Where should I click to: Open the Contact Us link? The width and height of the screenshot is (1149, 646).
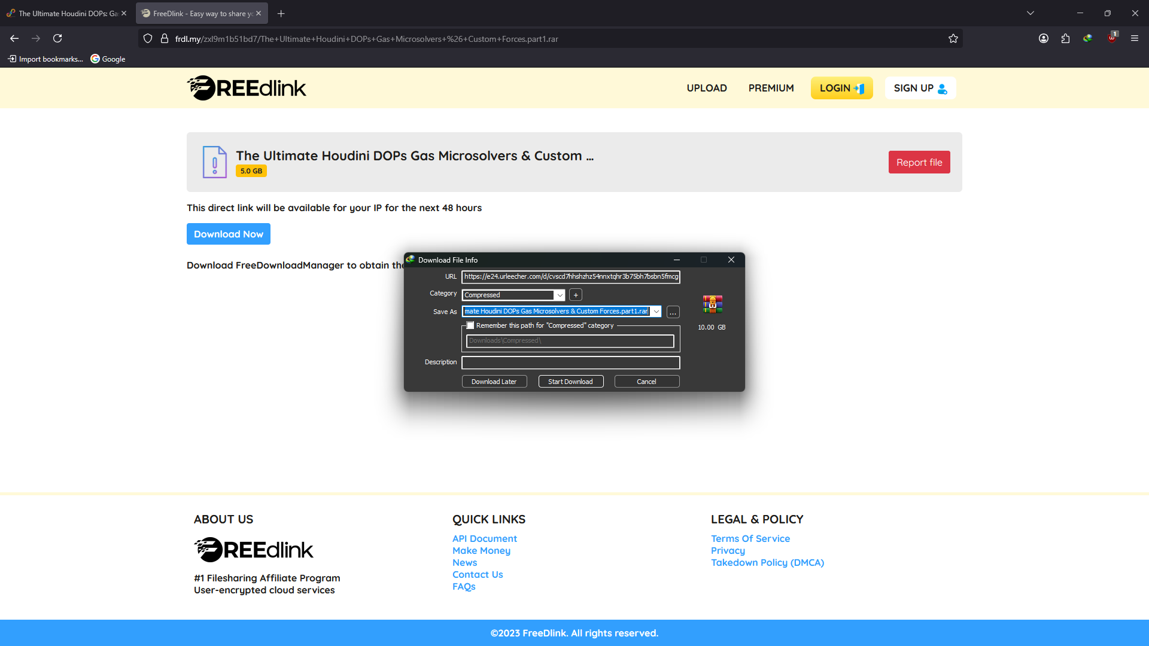point(478,574)
